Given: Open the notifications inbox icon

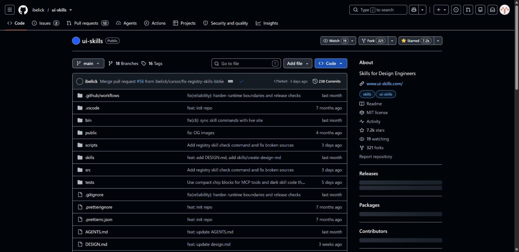Looking at the screenshot, I should coord(492,10).
